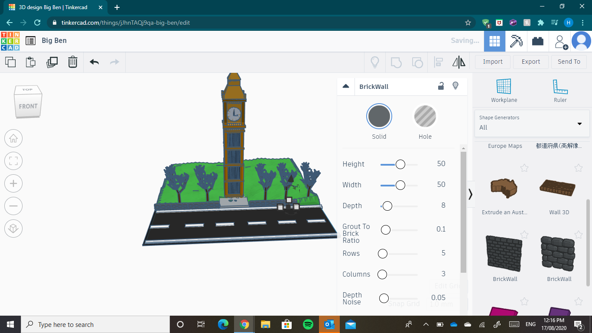This screenshot has height=333, width=592.
Task: Select the Wall 3D shape thumbnail
Action: [x=558, y=188]
